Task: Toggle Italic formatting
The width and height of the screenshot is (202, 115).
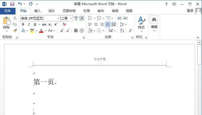Action: click(x=29, y=24)
